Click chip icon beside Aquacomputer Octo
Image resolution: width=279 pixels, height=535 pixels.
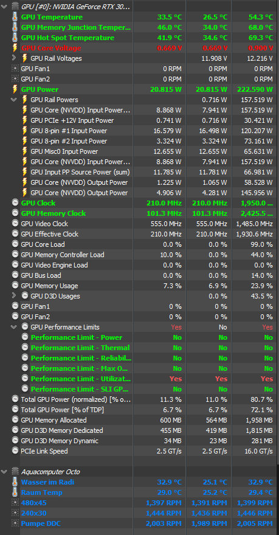coord(15,472)
